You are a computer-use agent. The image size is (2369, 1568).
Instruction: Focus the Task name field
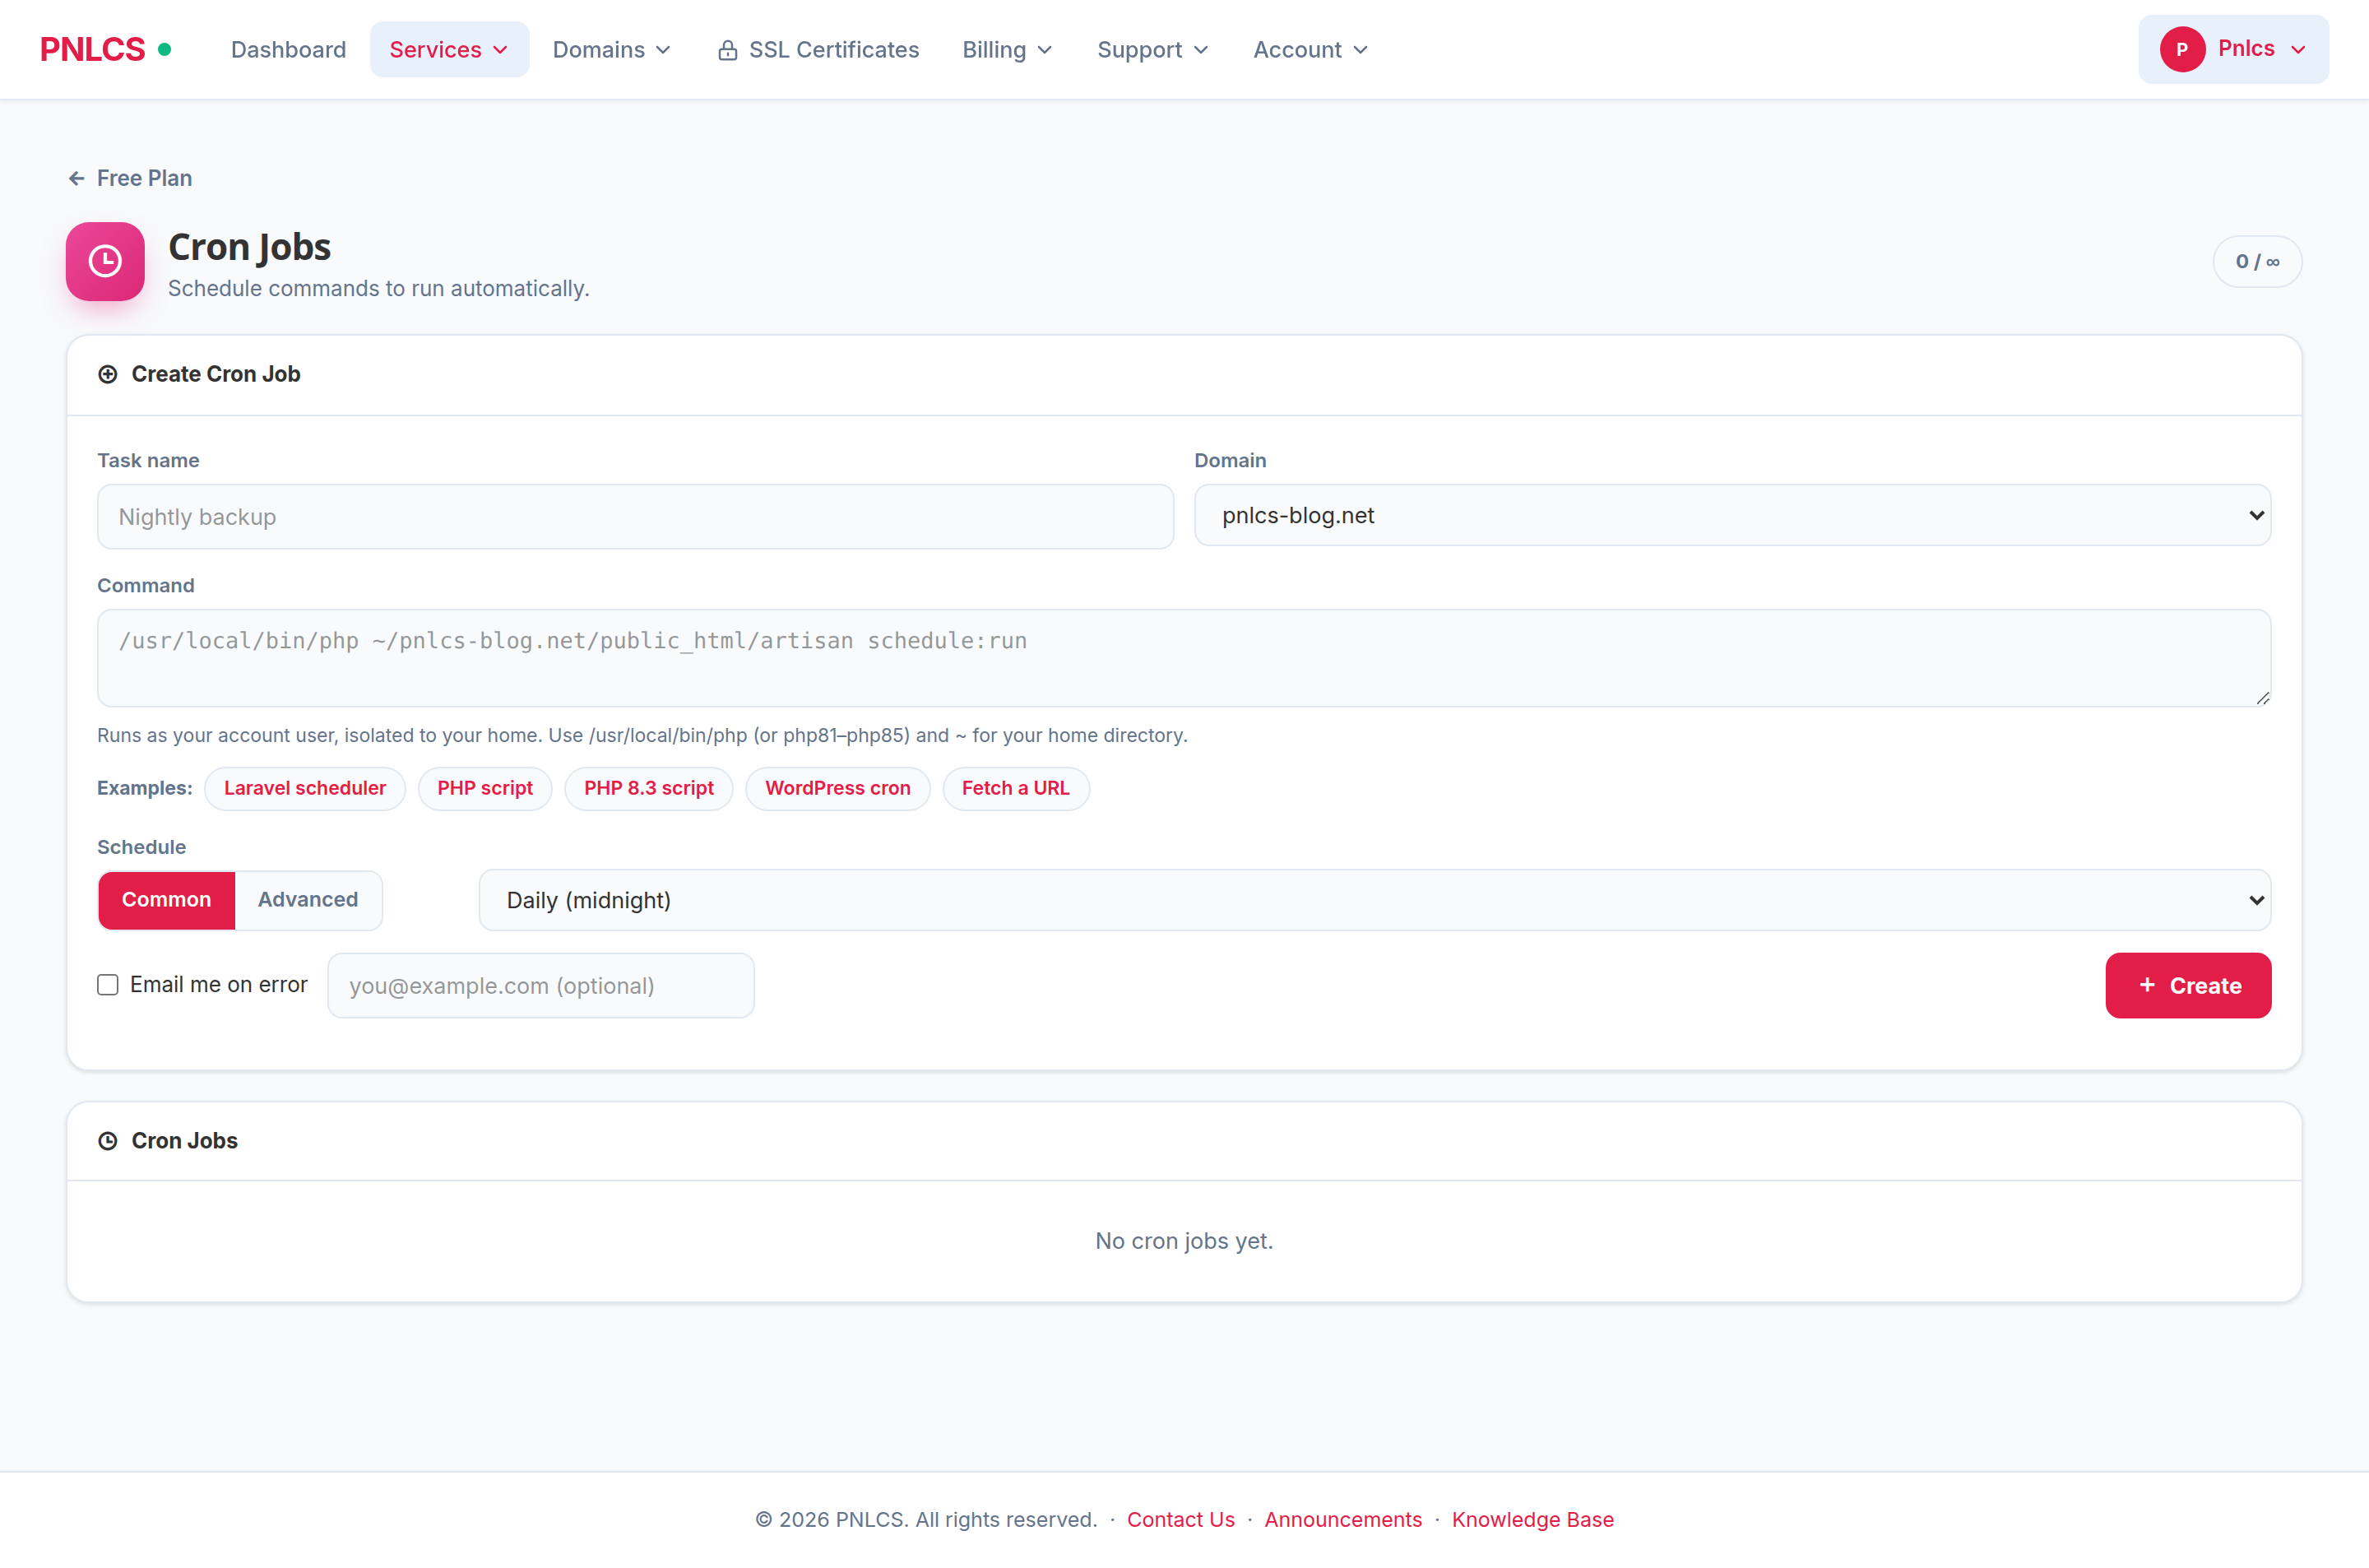(636, 517)
